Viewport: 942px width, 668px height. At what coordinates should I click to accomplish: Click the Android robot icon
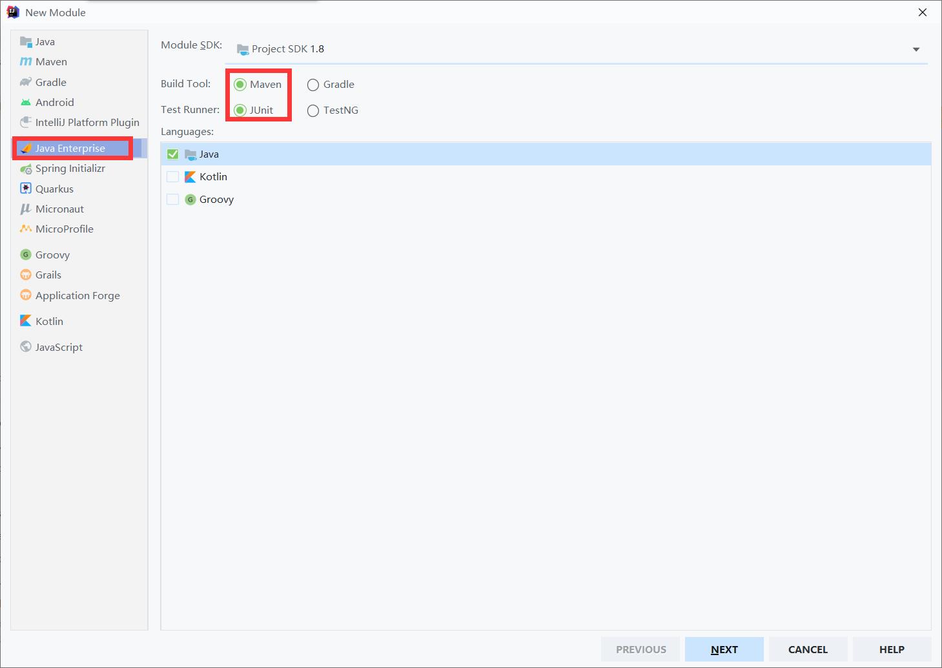(x=26, y=102)
